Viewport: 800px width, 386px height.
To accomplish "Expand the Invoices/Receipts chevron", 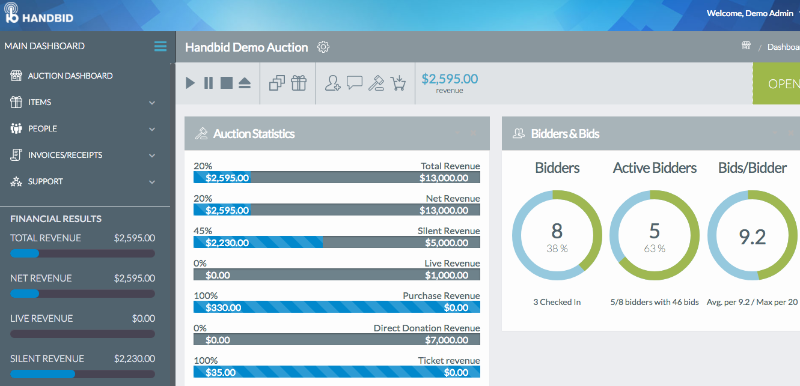I will click(x=152, y=155).
